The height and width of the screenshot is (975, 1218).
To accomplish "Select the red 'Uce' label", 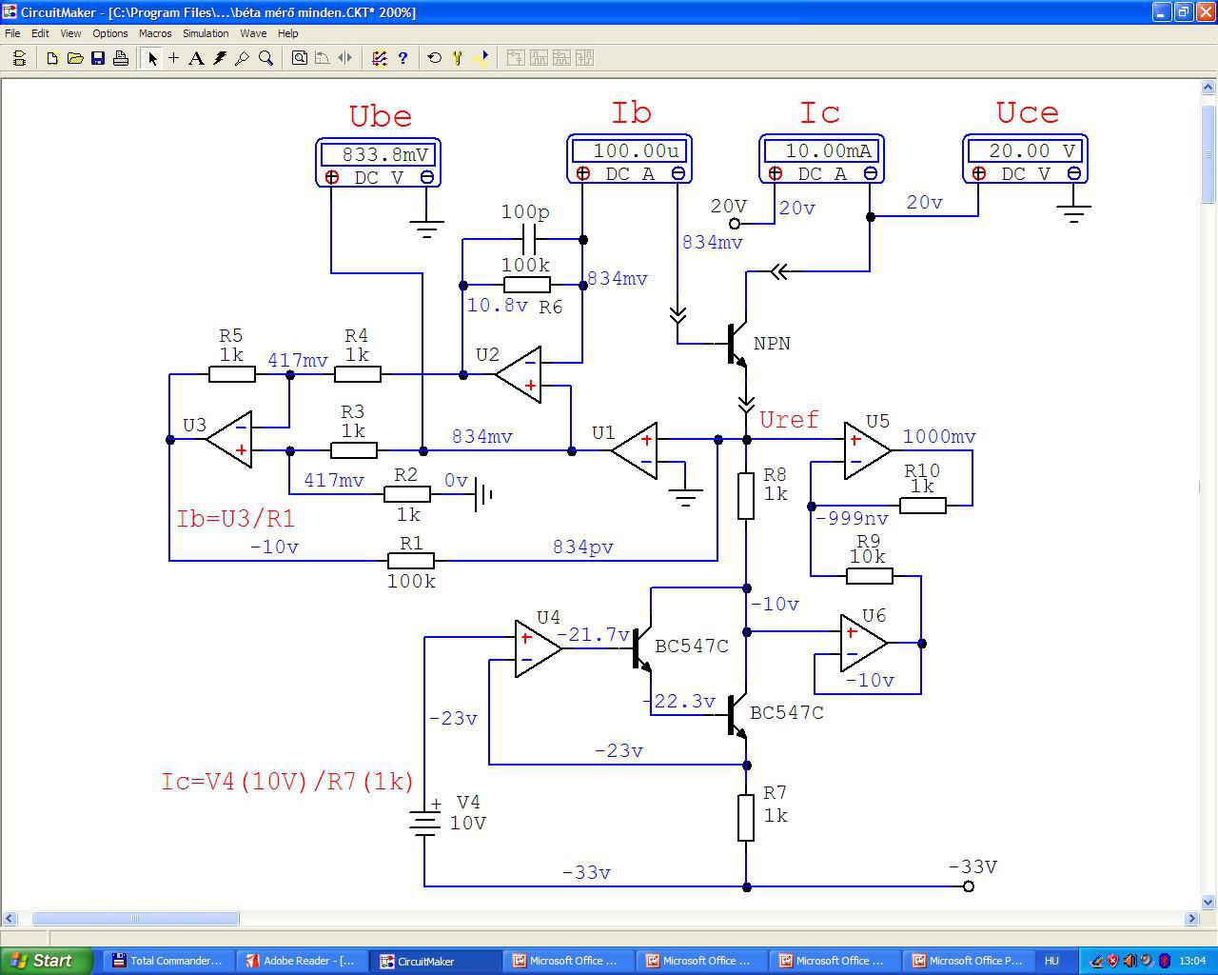I will pos(1028,112).
